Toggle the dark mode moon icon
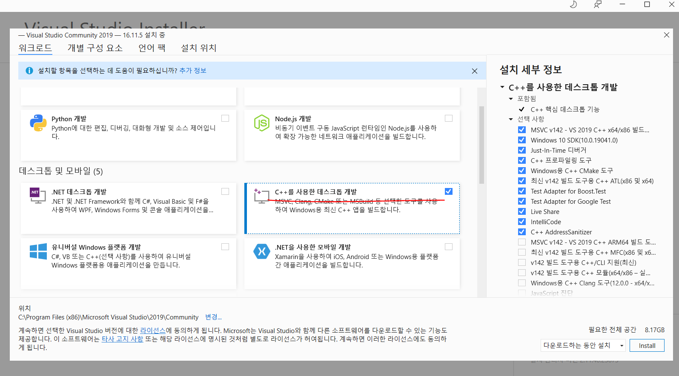Screen dimensions: 679x376 (573, 4)
